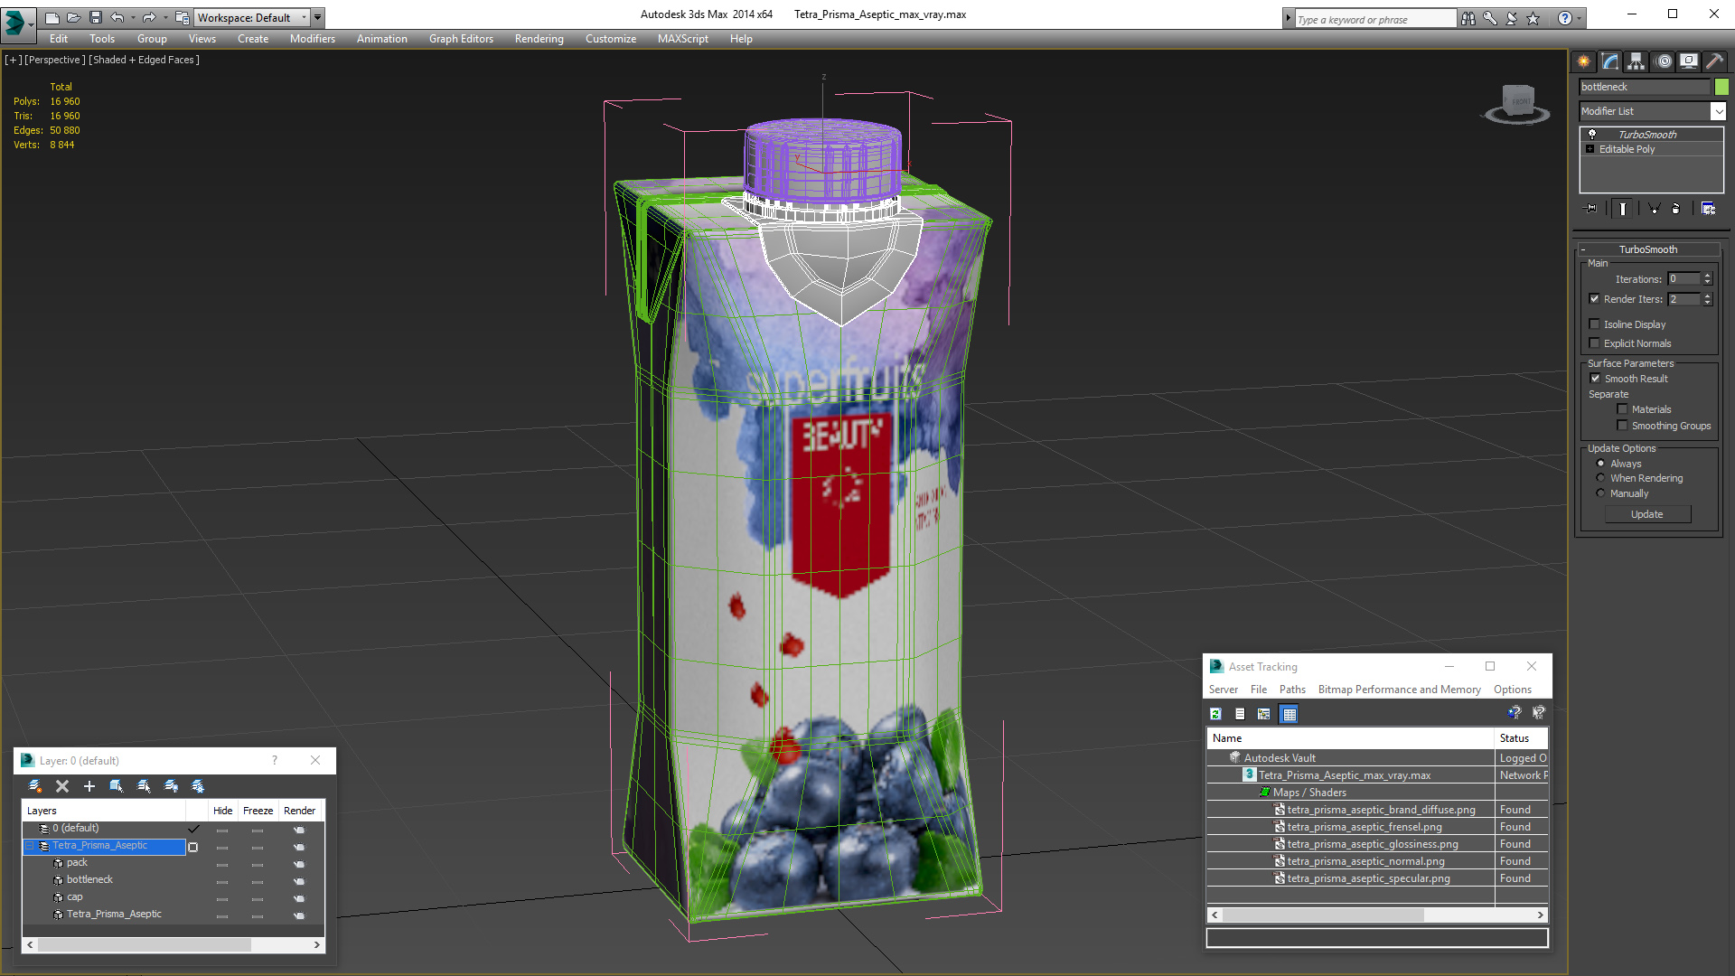This screenshot has height=976, width=1735.
Task: Toggle Show End Result in modifier stack
Action: tap(1623, 209)
